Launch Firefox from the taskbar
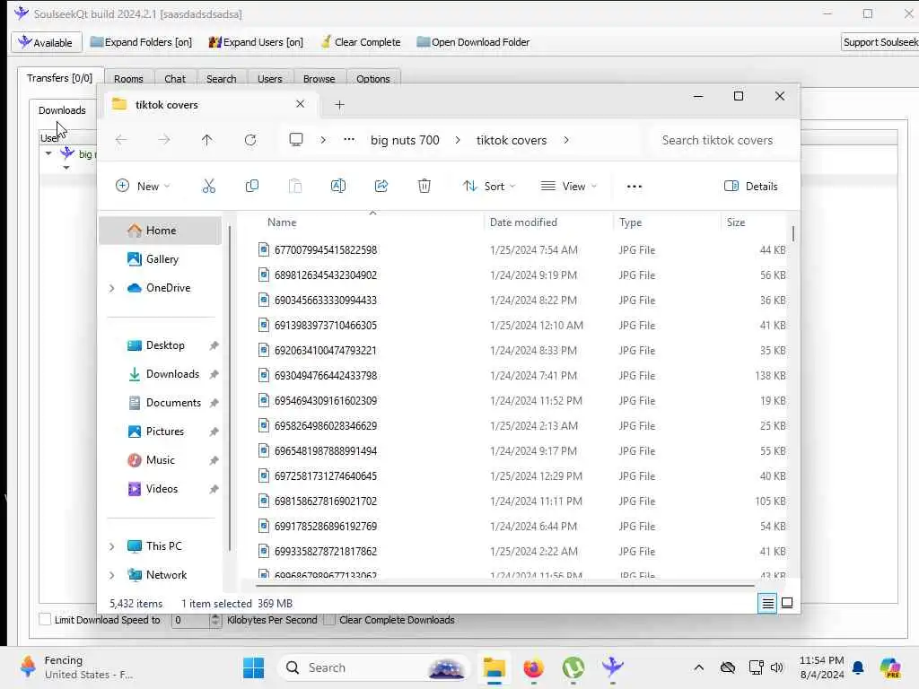 point(533,667)
